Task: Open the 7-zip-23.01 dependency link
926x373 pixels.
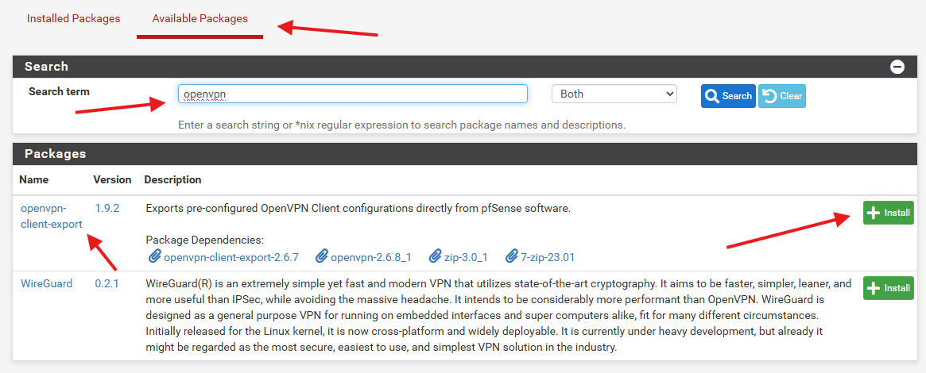Action: (x=548, y=257)
